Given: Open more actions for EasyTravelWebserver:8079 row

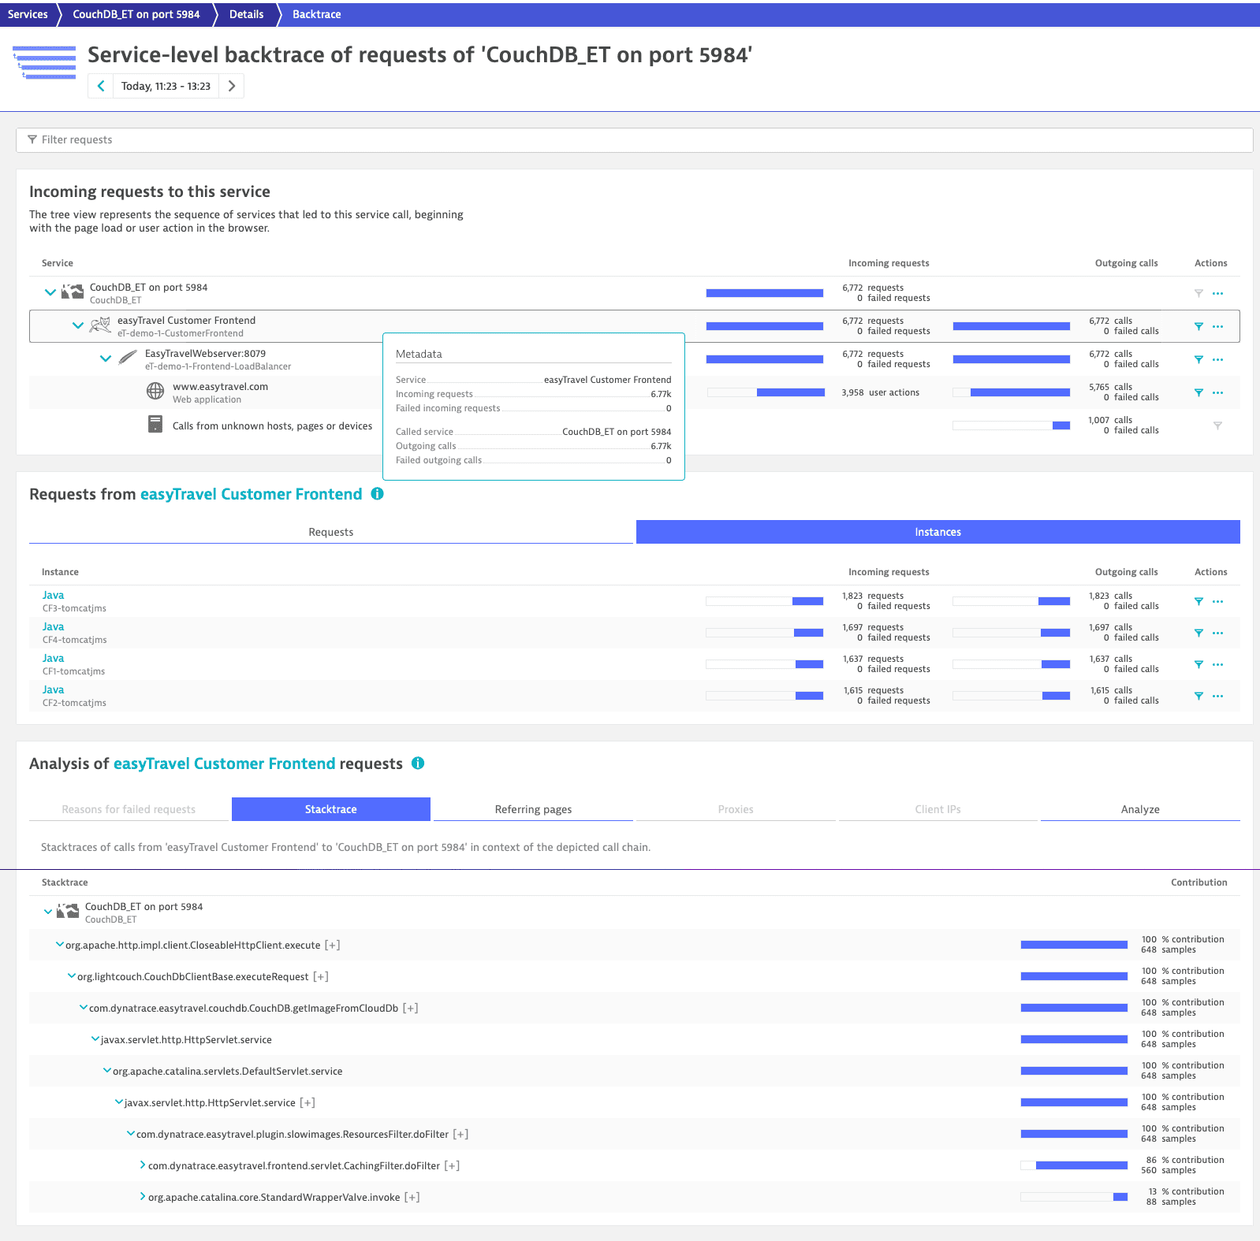Looking at the screenshot, I should (1217, 359).
